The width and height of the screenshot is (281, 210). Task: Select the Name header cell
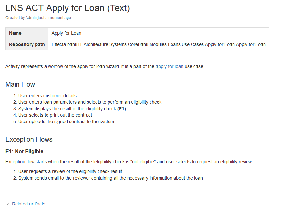click(x=27, y=33)
